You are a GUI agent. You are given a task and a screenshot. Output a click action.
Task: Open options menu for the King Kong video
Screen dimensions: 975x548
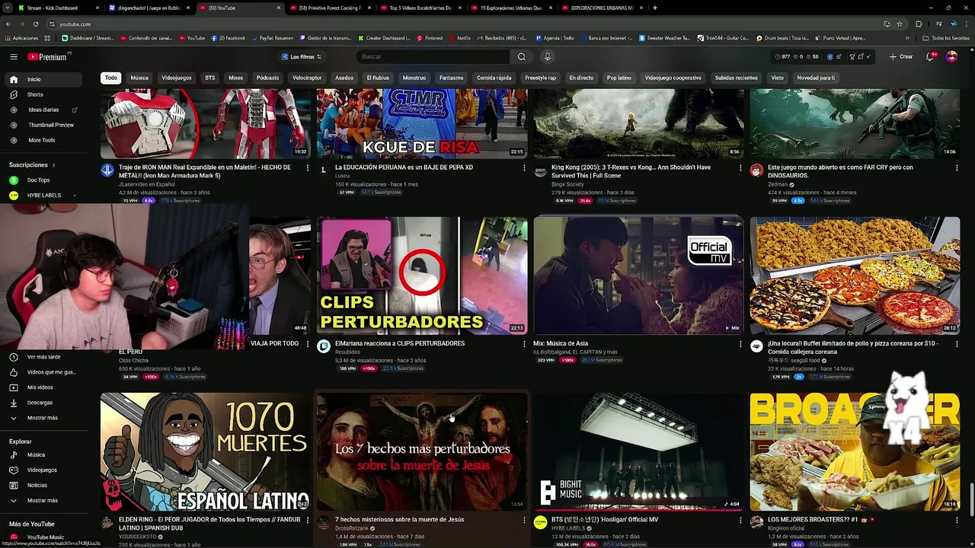(x=740, y=167)
